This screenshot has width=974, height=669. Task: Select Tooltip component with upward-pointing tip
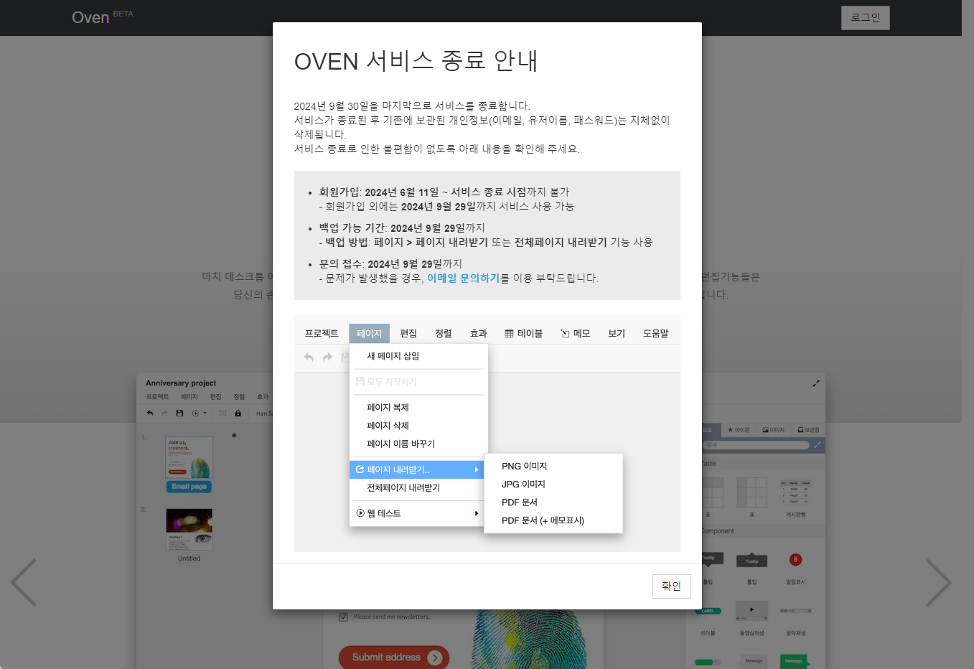click(751, 561)
